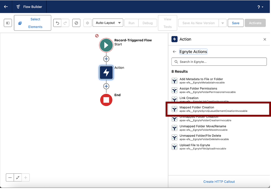Click the red error indicator above Start
Viewport: 271px width, 189px height.
[x=97, y=36]
